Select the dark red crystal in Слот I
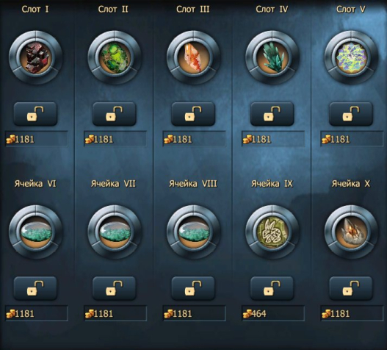 (36, 57)
